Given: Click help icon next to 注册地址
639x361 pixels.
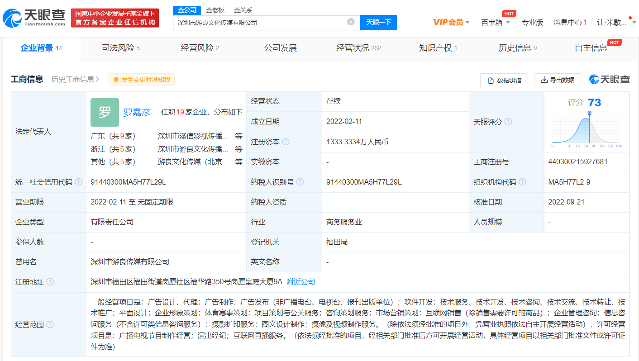Looking at the screenshot, I should [x=50, y=282].
